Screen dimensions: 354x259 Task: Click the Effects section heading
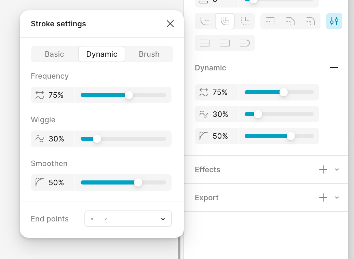click(207, 169)
